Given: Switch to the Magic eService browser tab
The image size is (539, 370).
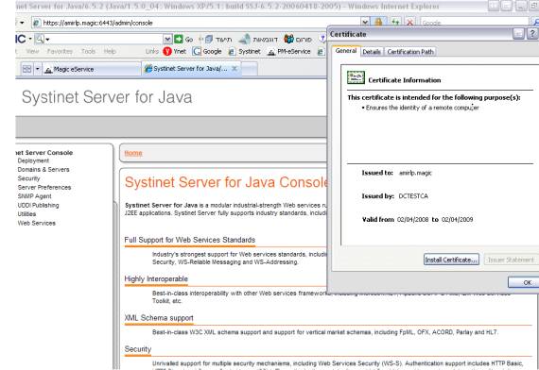Looking at the screenshot, I should [x=92, y=69].
